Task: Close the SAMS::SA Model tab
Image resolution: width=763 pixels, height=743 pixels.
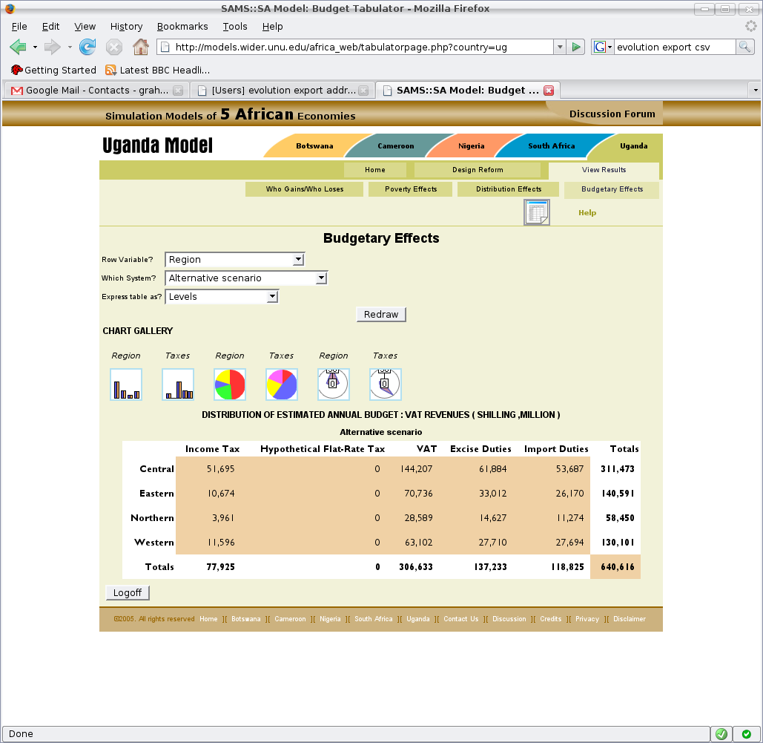Action: [x=549, y=91]
